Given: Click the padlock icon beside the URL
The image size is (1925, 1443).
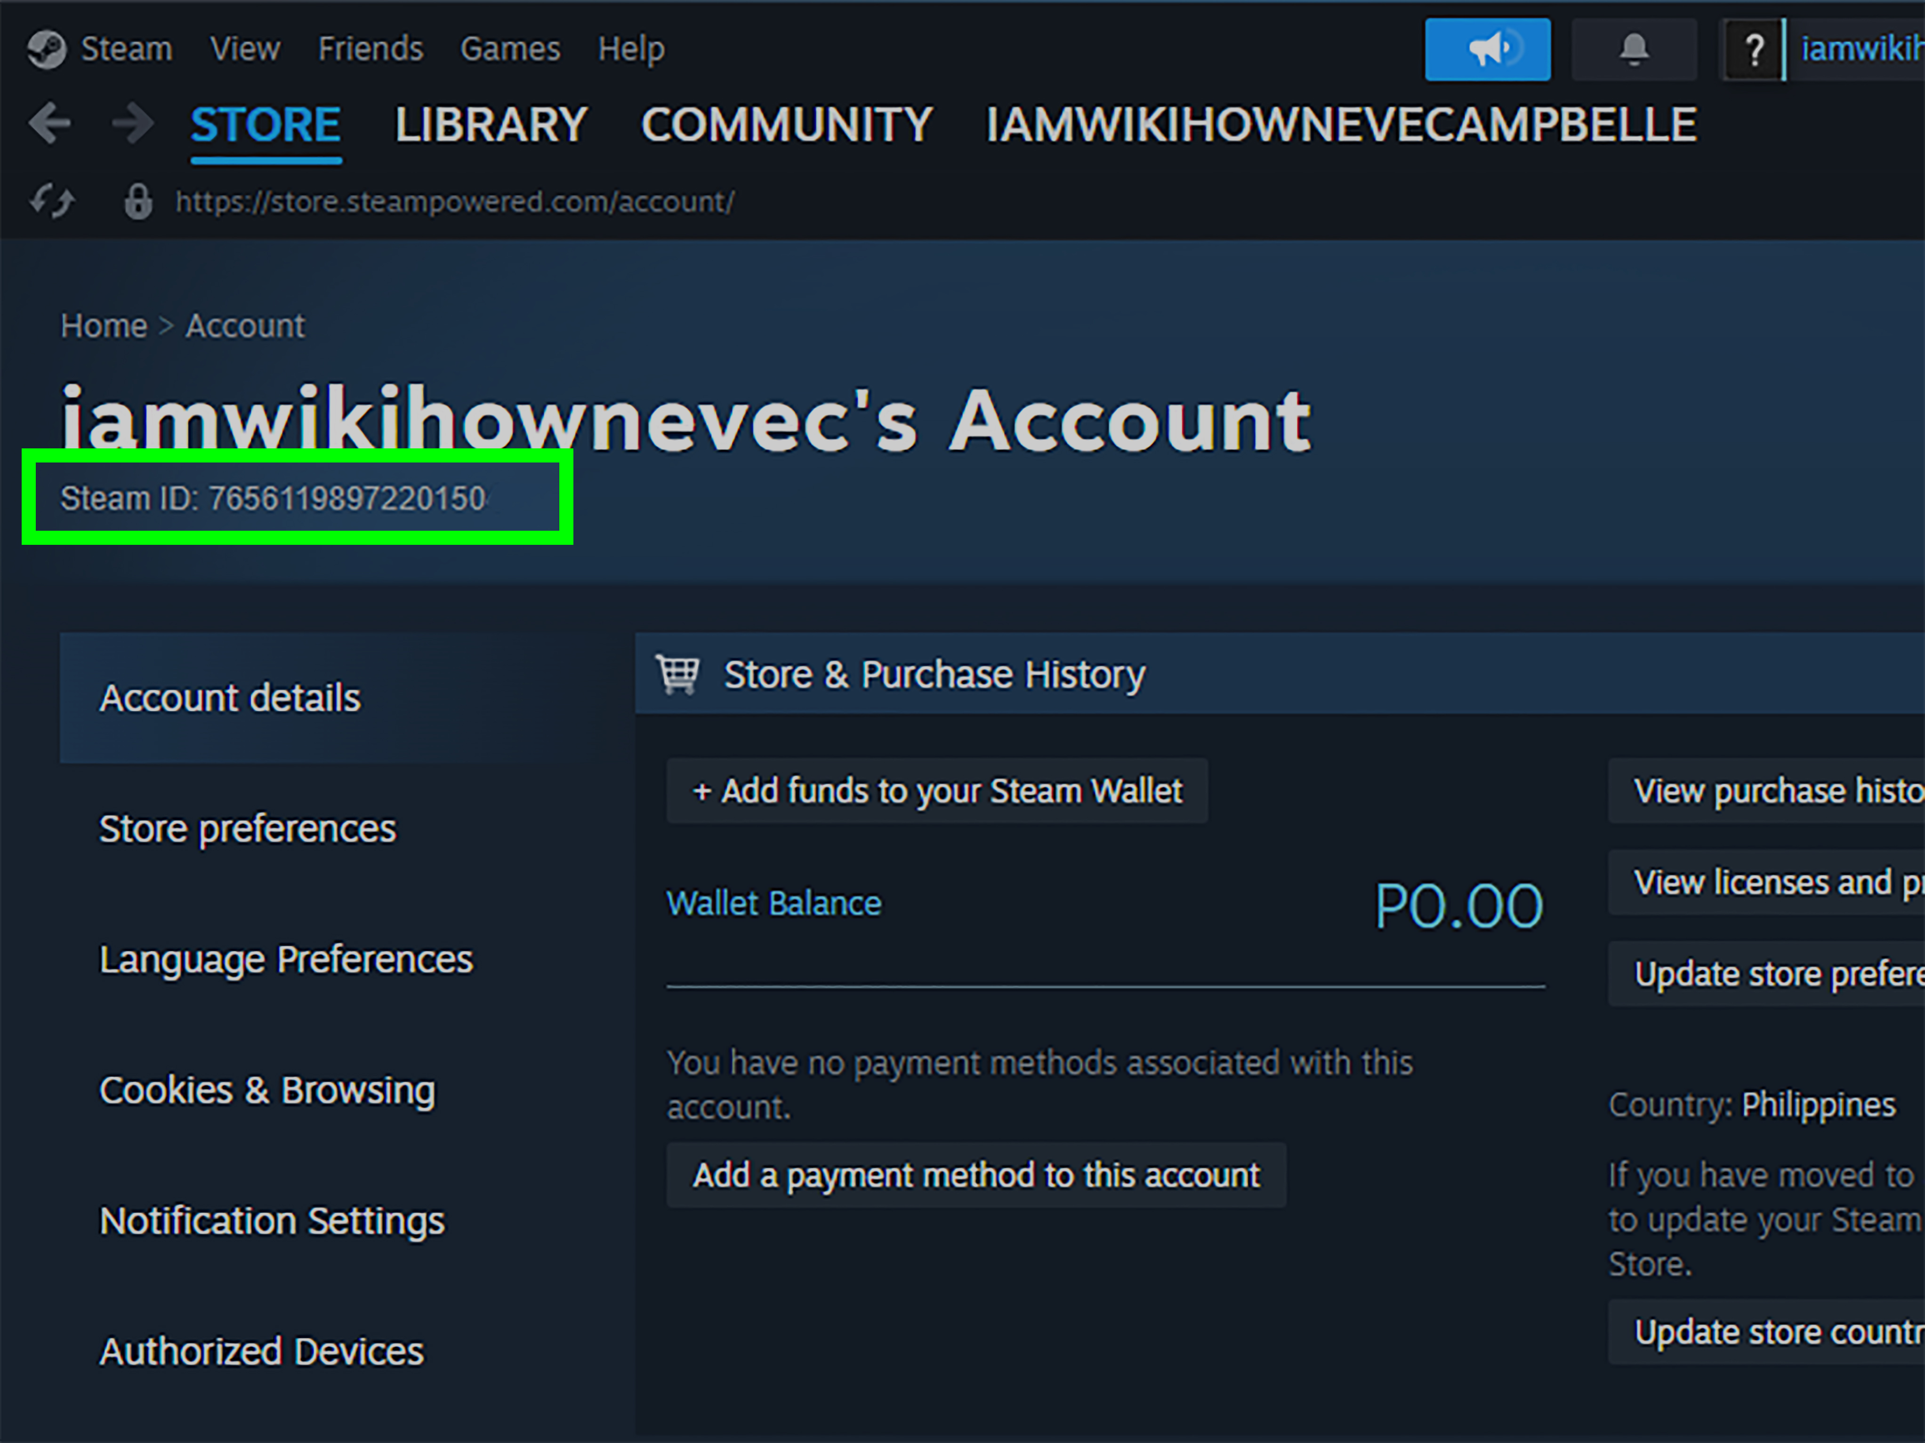Looking at the screenshot, I should [x=137, y=200].
